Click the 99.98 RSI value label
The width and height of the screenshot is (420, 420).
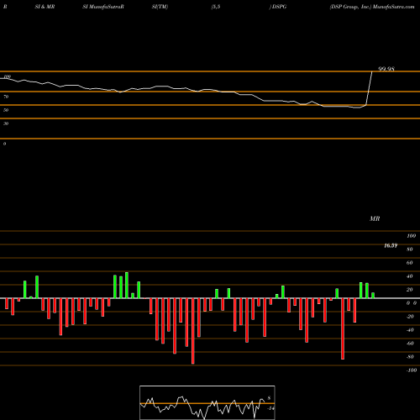pyautogui.click(x=386, y=69)
